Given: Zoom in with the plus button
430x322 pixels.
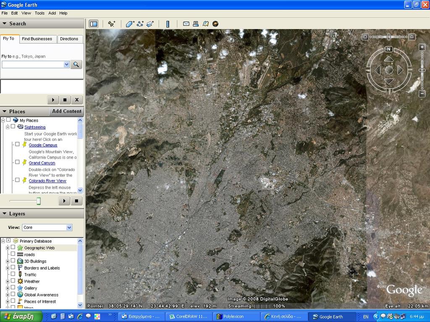Looking at the screenshot, I should click(x=422, y=47).
